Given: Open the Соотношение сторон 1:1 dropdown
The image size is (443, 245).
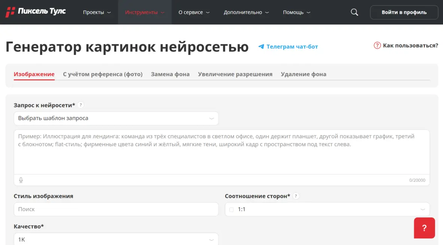Looking at the screenshot, I should (x=327, y=209).
